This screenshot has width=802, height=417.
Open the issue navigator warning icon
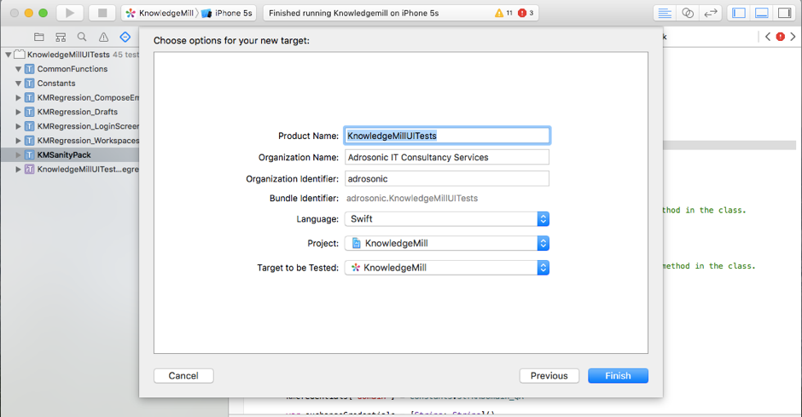[x=103, y=38]
